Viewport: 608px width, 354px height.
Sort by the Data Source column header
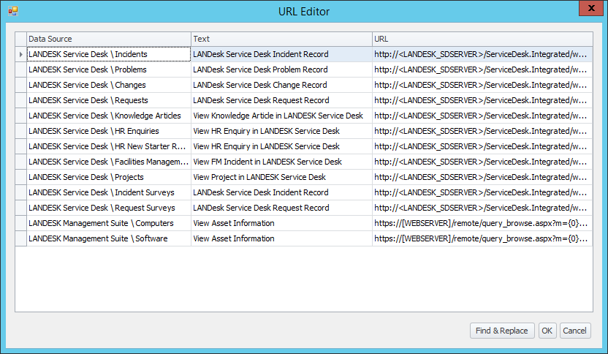pyautogui.click(x=109, y=39)
